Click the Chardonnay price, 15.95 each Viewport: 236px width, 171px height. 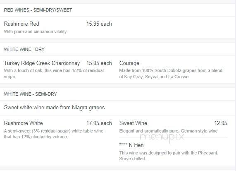tap(99, 63)
